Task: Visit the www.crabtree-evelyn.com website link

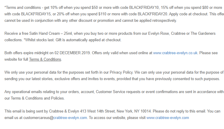Action: coord(168,118)
